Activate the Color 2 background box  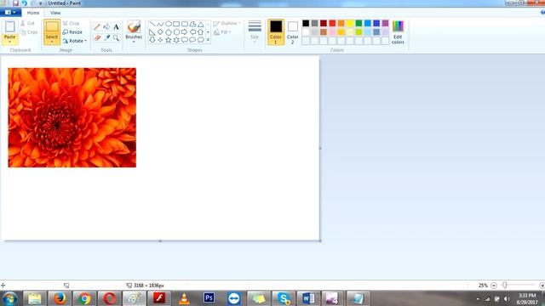coord(293,32)
